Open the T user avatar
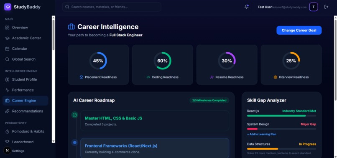This screenshot has height=158, width=337. click(x=314, y=7)
